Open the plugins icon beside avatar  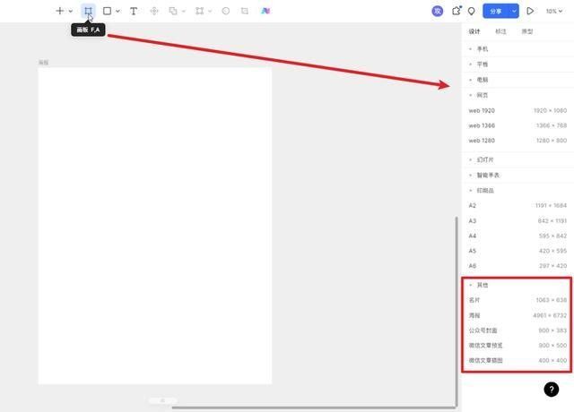[x=457, y=11]
